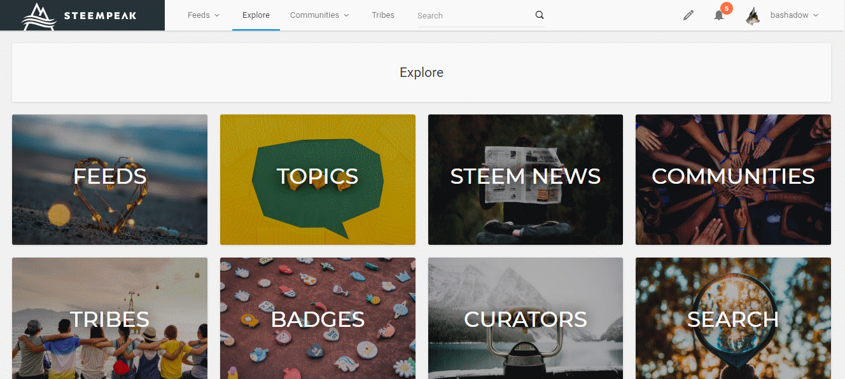Open the bashadow account dropdown
The height and width of the screenshot is (379, 845).
(794, 15)
